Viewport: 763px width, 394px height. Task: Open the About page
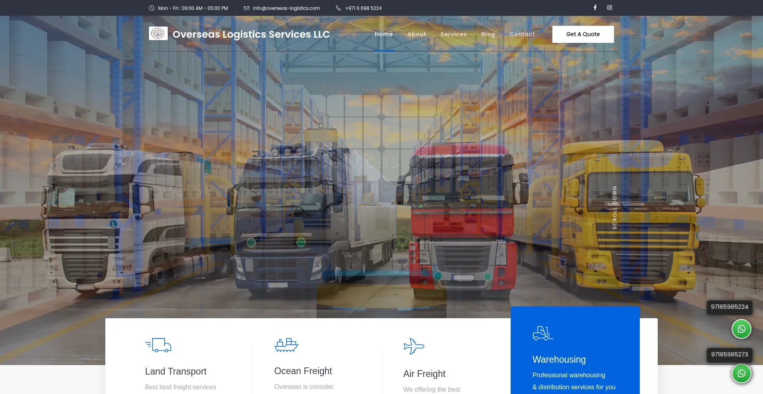pos(416,34)
